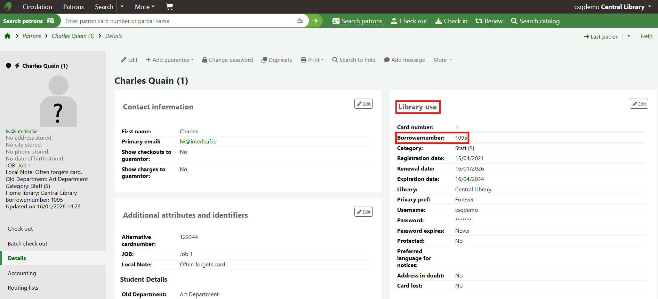The width and height of the screenshot is (658, 299).
Task: Click the home breadcrumb icon
Action: tap(8, 36)
